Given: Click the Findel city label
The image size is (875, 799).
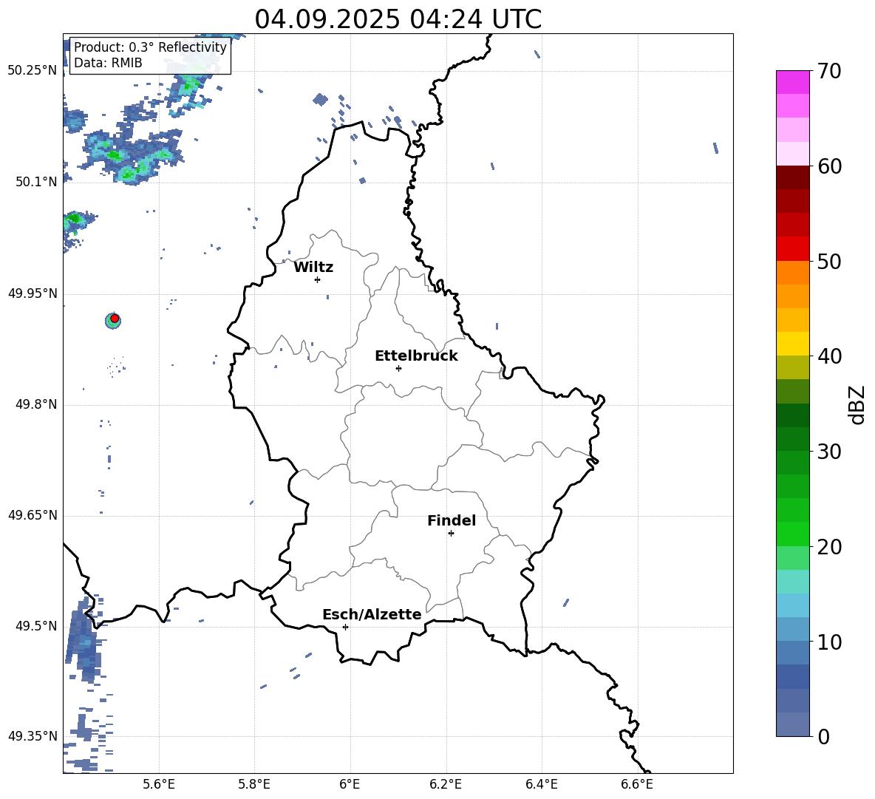Looking at the screenshot, I should point(452,520).
